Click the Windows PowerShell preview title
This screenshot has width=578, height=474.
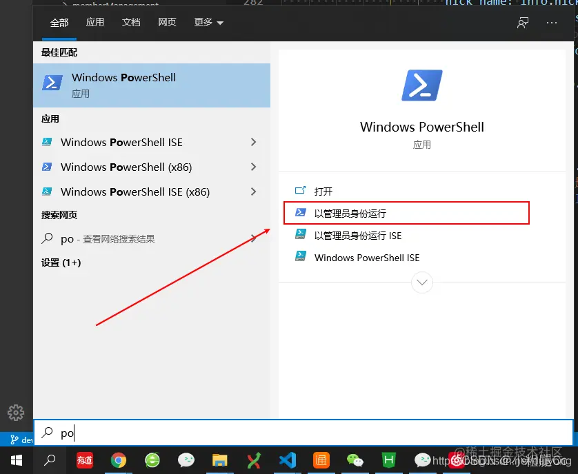coord(421,127)
